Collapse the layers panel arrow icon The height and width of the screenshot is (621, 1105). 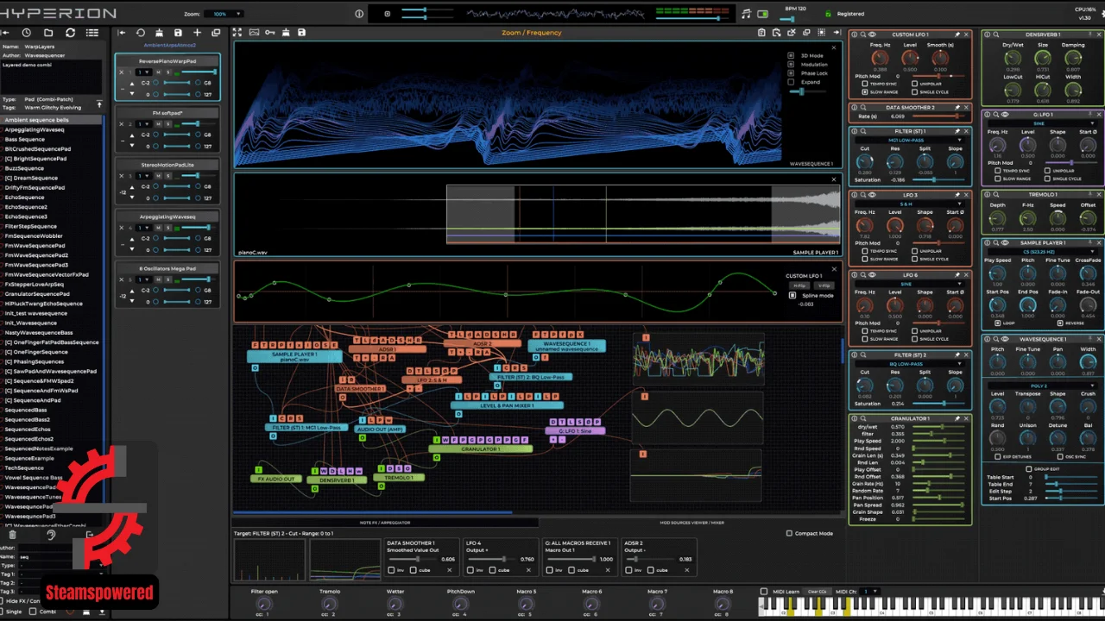click(x=122, y=33)
